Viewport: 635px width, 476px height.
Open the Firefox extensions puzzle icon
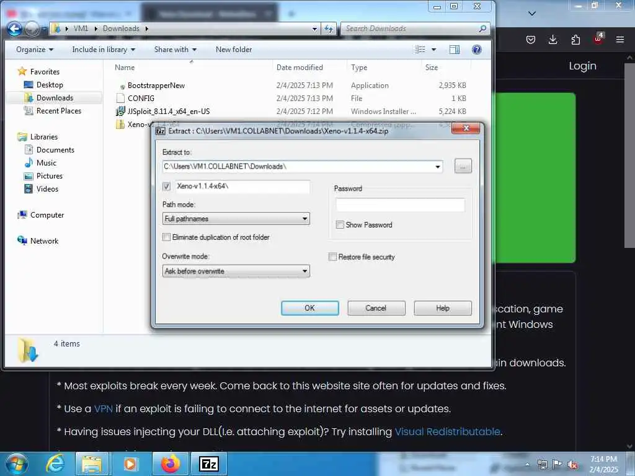pos(575,40)
